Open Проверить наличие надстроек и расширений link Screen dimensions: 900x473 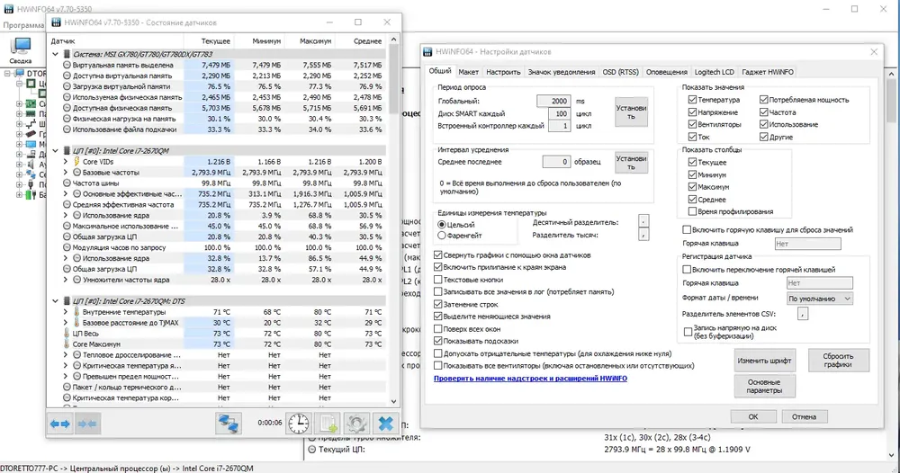[530, 379]
